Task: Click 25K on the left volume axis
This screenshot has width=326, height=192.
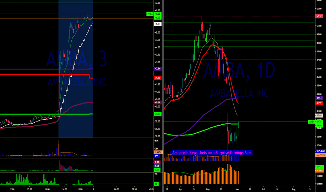Action: pos(157,149)
